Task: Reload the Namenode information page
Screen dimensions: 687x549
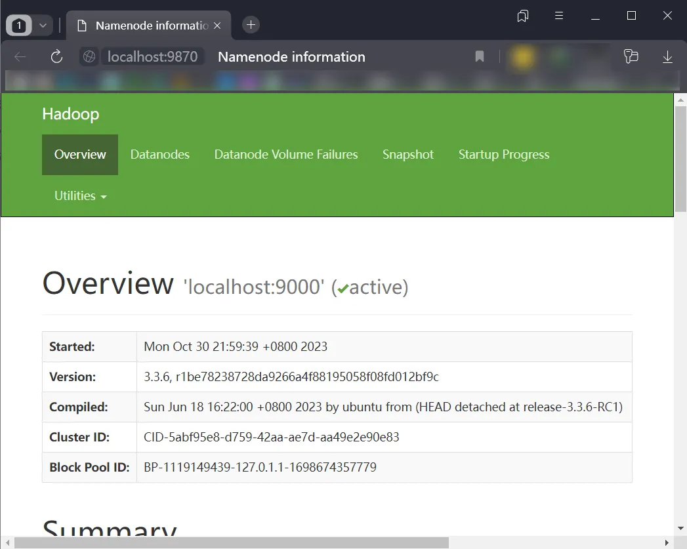Action: tap(56, 56)
